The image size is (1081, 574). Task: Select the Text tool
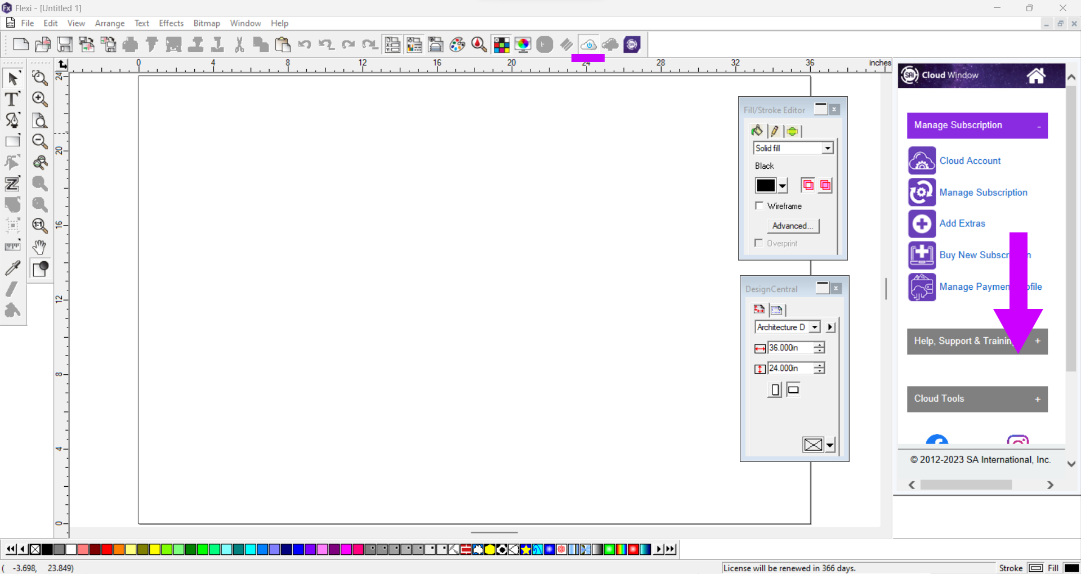point(12,99)
